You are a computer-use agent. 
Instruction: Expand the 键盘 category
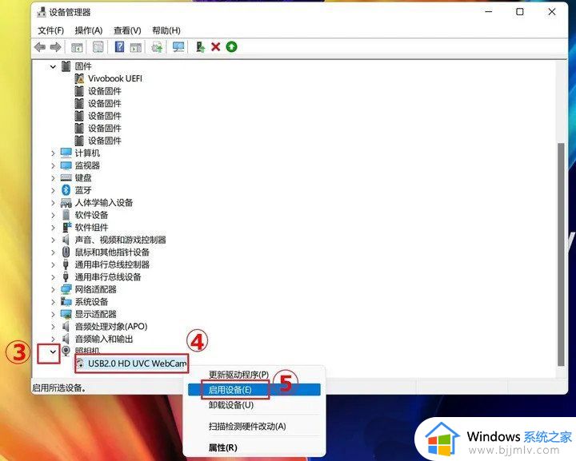[x=53, y=178]
